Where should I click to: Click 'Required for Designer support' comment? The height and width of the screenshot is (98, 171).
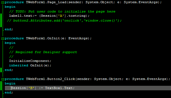(43, 52)
